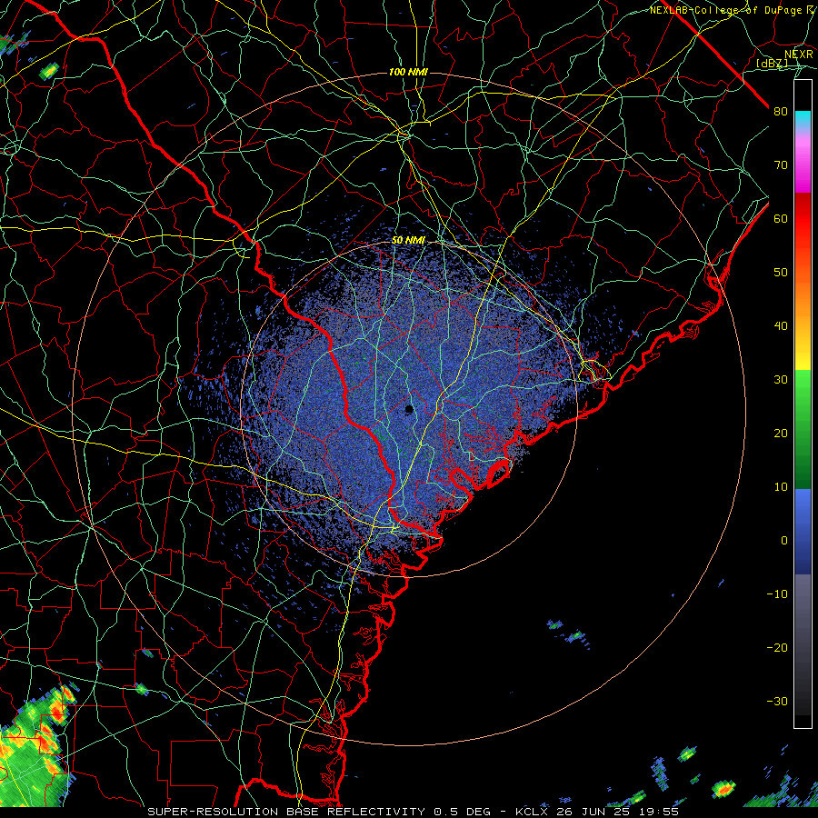The image size is (818, 818).
Task: Click the '-30' value on the dBZ scale
Action: 777,702
